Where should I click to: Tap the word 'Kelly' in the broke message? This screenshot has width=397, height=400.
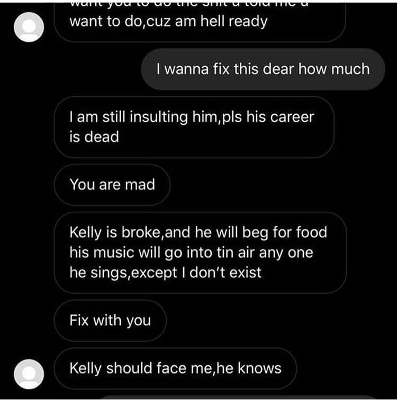pyautogui.click(x=86, y=233)
